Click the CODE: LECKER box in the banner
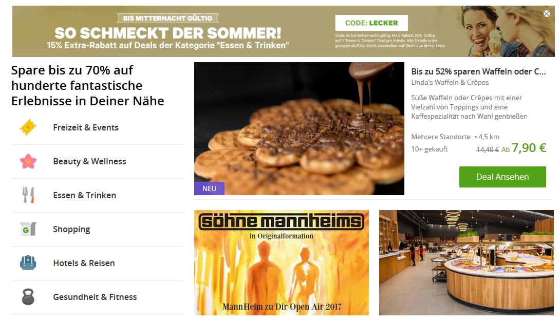The image size is (559, 321). (x=371, y=23)
